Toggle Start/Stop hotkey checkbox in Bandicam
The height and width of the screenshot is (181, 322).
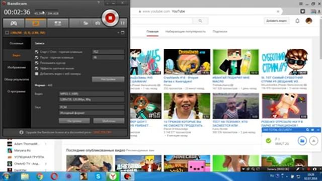point(37,52)
